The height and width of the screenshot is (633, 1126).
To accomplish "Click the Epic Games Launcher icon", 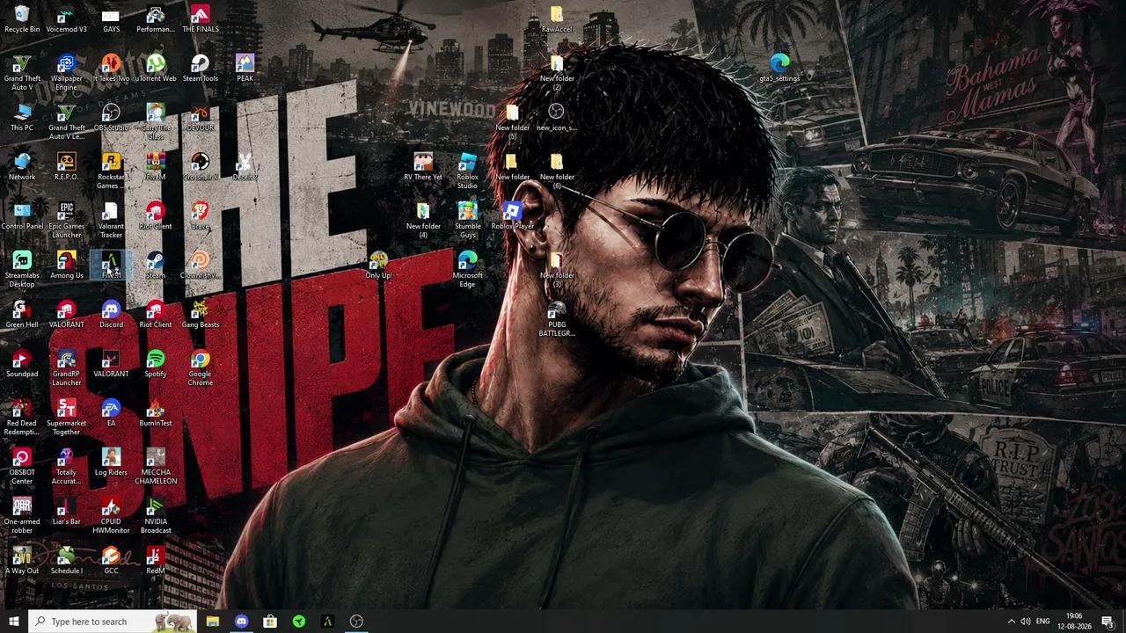I will pyautogui.click(x=66, y=220).
